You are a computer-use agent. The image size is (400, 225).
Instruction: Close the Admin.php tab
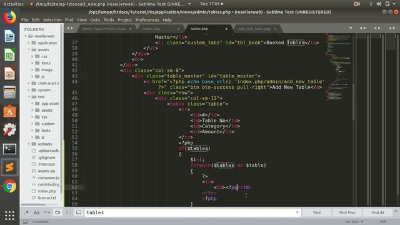(178, 29)
